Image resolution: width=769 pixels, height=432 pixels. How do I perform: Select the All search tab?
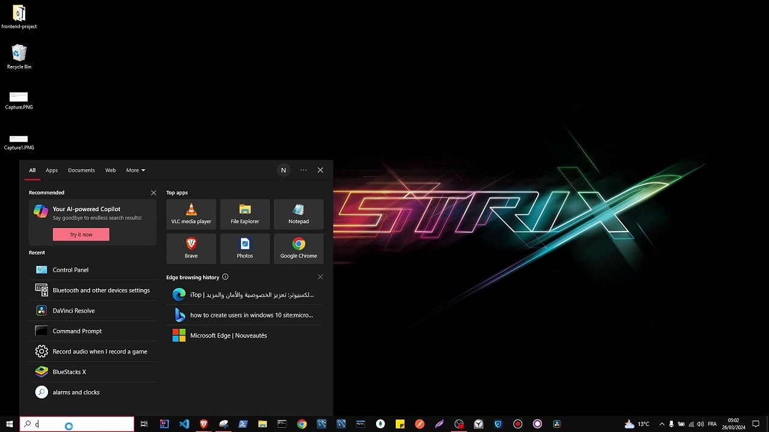click(32, 170)
